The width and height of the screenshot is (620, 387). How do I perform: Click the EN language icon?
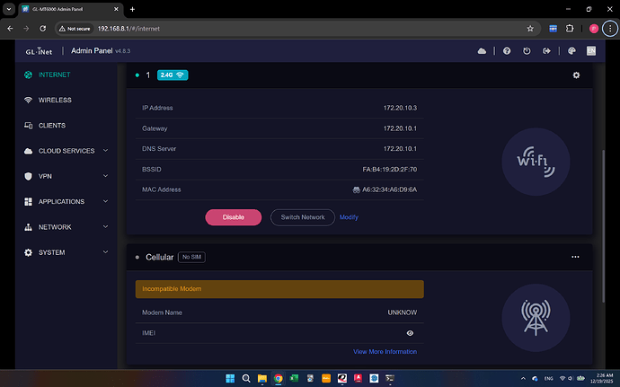tap(591, 52)
